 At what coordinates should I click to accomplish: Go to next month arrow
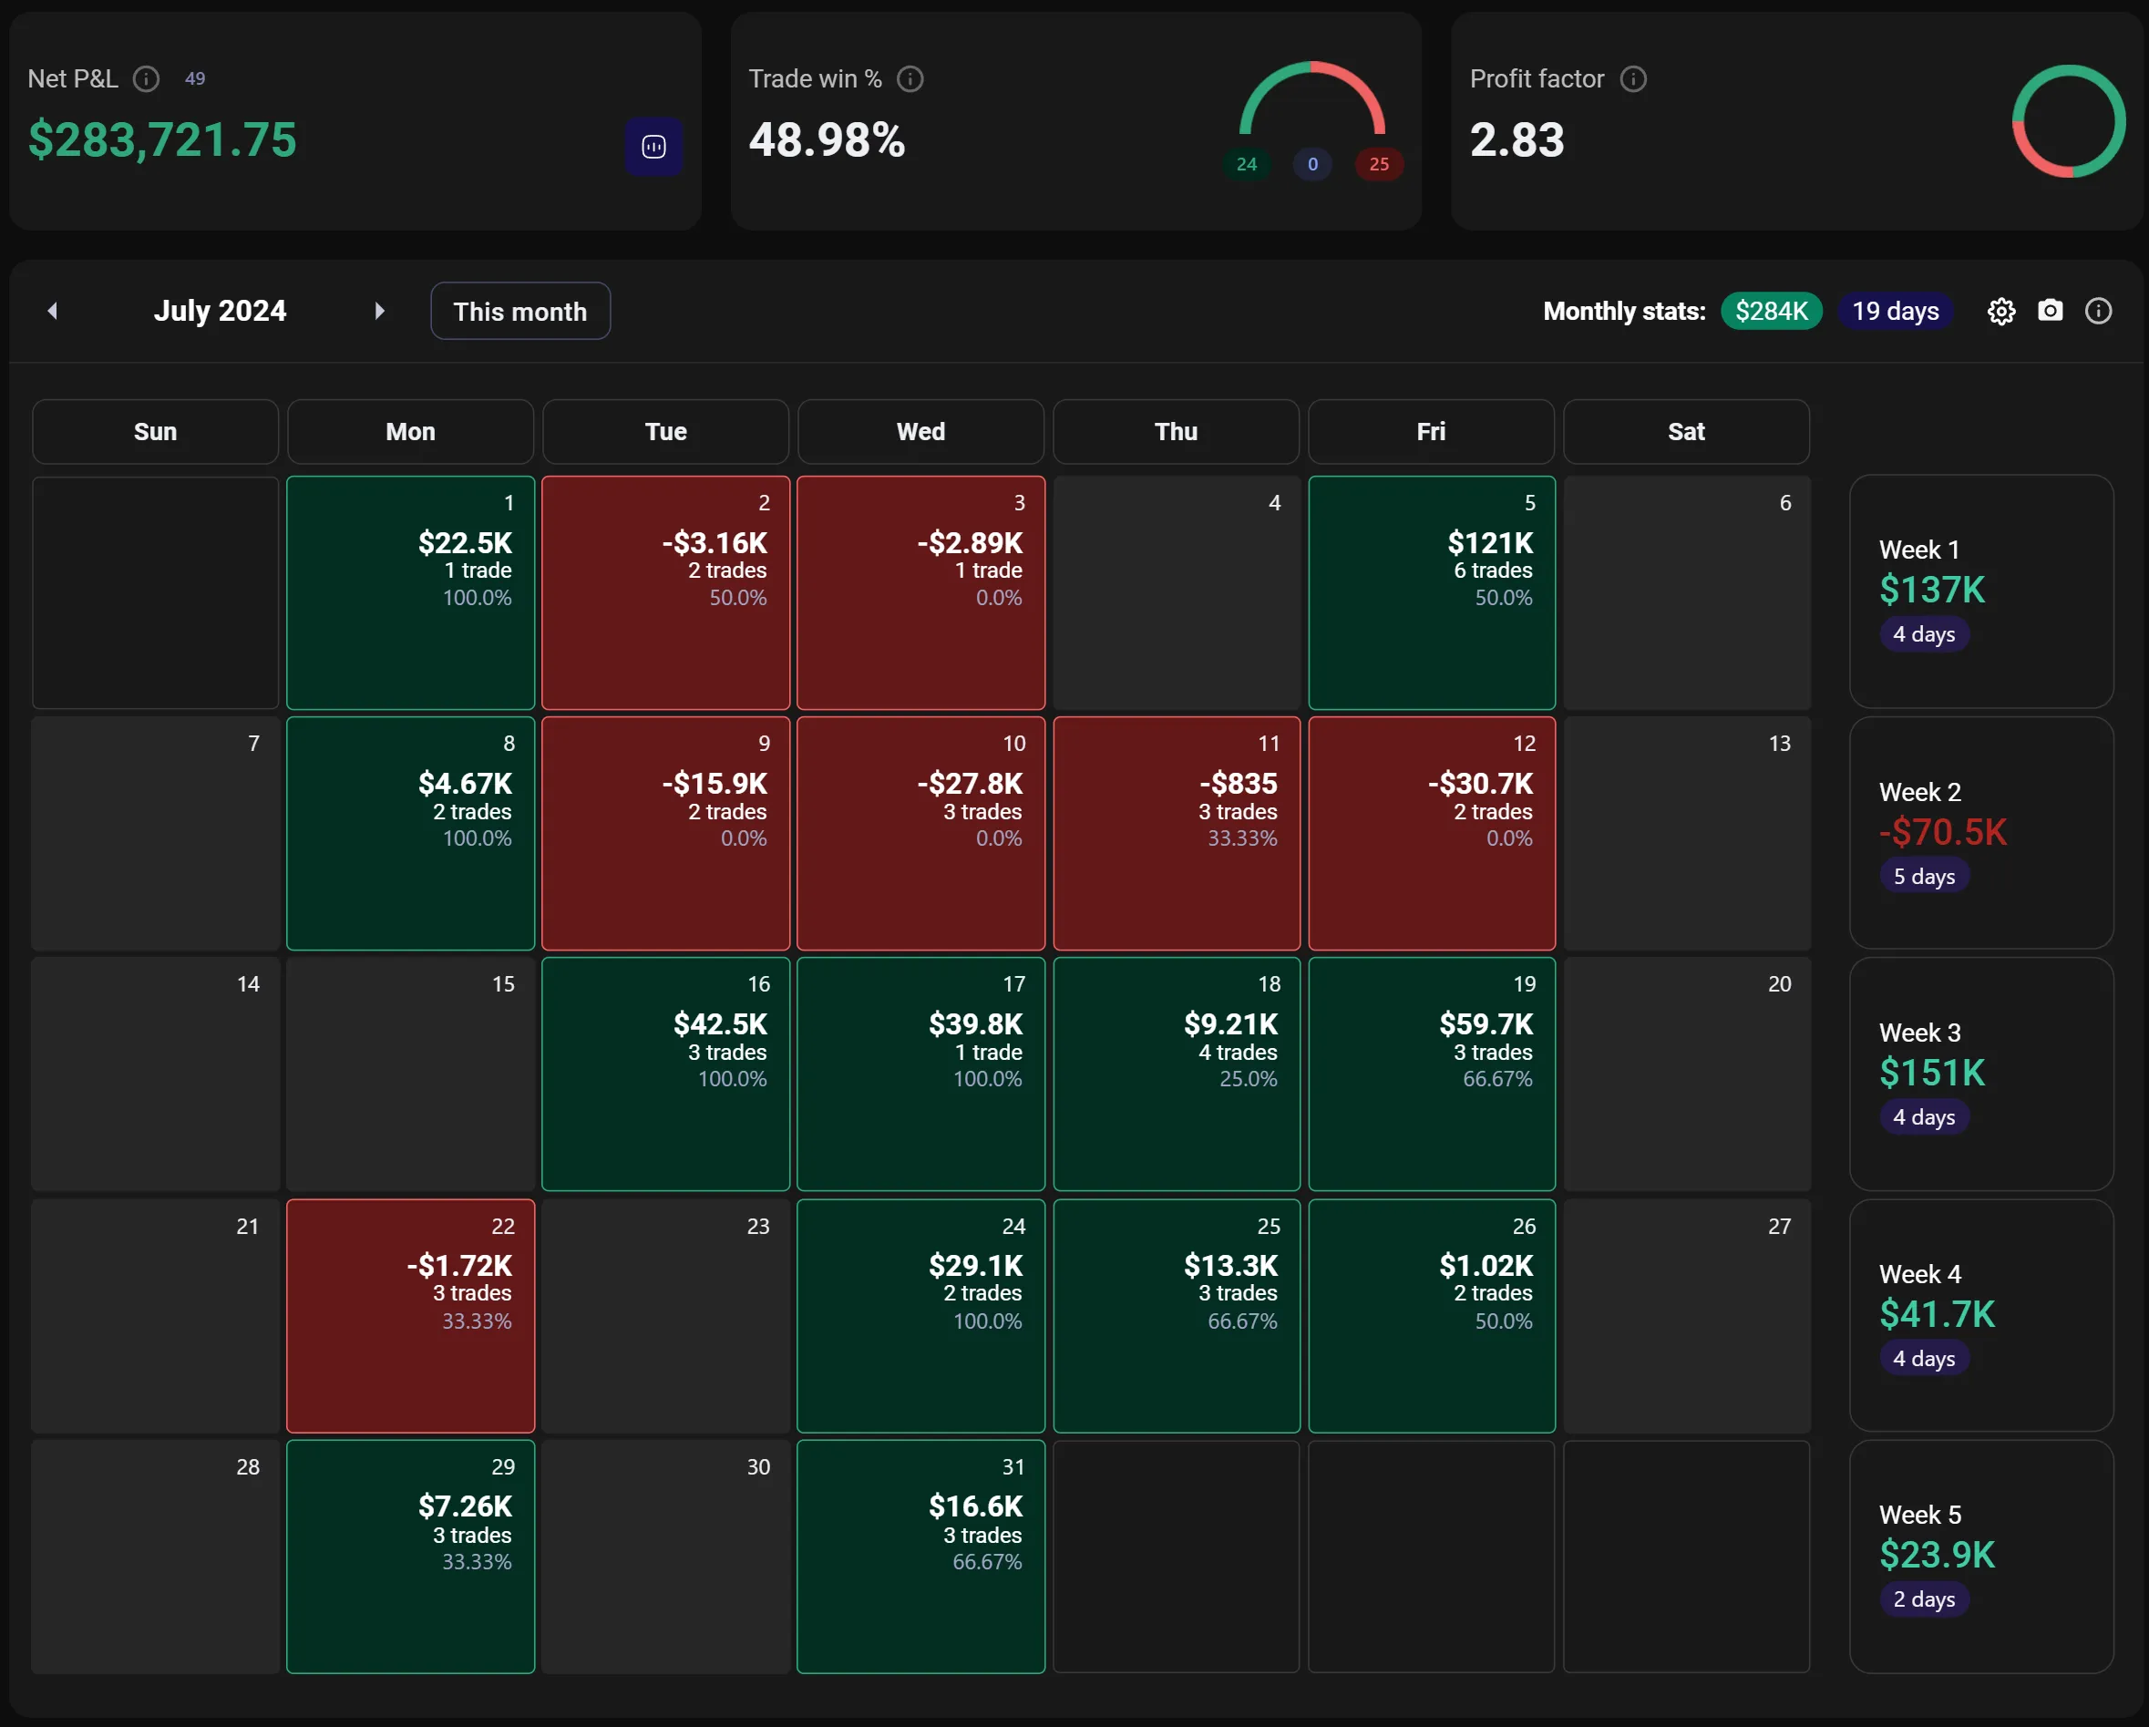(x=380, y=311)
